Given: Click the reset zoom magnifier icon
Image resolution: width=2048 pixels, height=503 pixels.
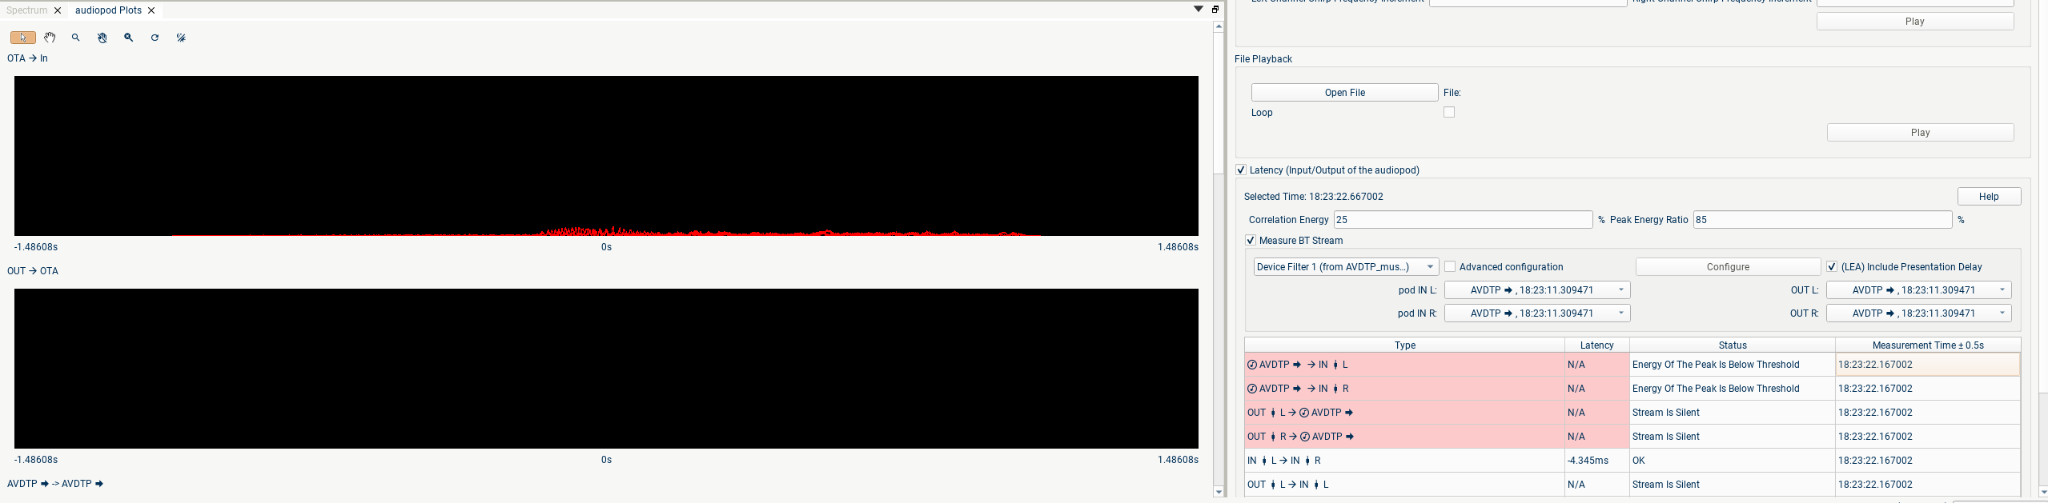Looking at the screenshot, I should [129, 38].
